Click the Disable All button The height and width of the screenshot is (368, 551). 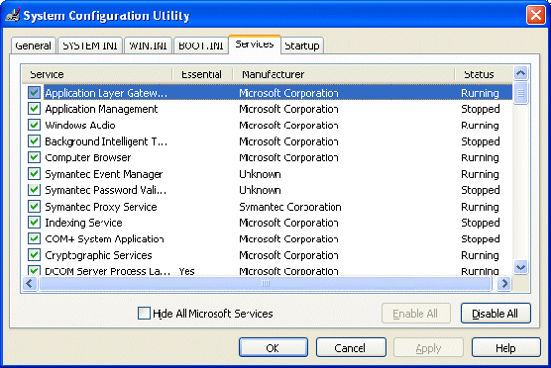coord(496,314)
